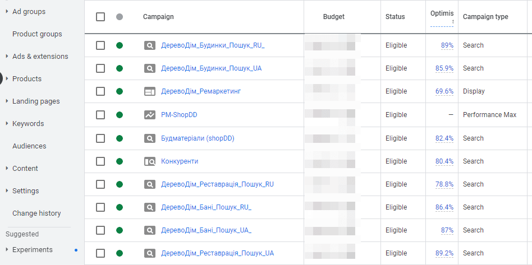Click the Display campaign icon beside ДеревоДім_Ремаркетинг
The width and height of the screenshot is (532, 265).
(x=150, y=91)
